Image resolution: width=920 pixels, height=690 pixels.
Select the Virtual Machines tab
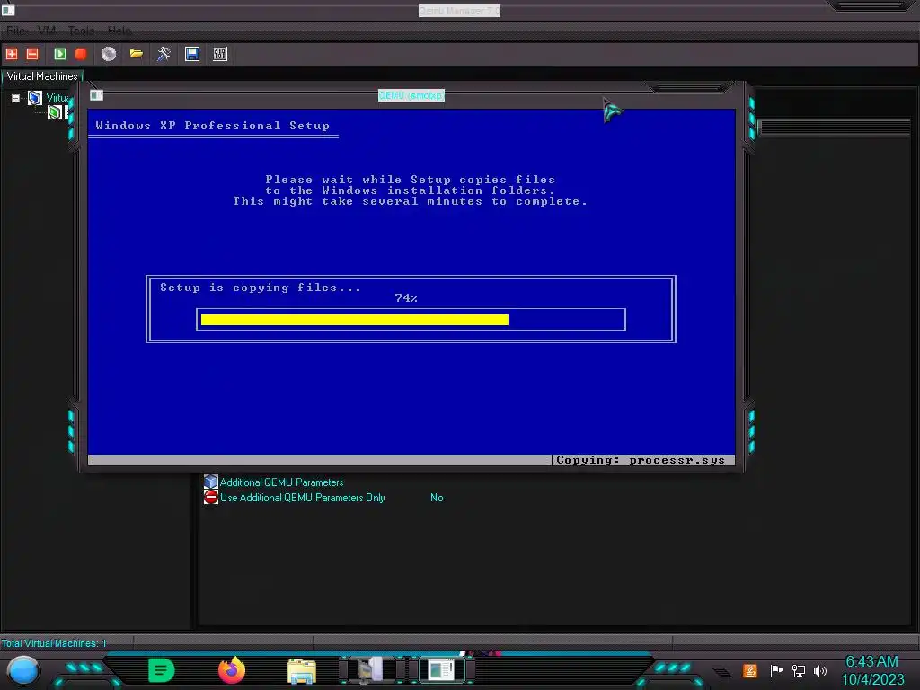[x=42, y=76]
